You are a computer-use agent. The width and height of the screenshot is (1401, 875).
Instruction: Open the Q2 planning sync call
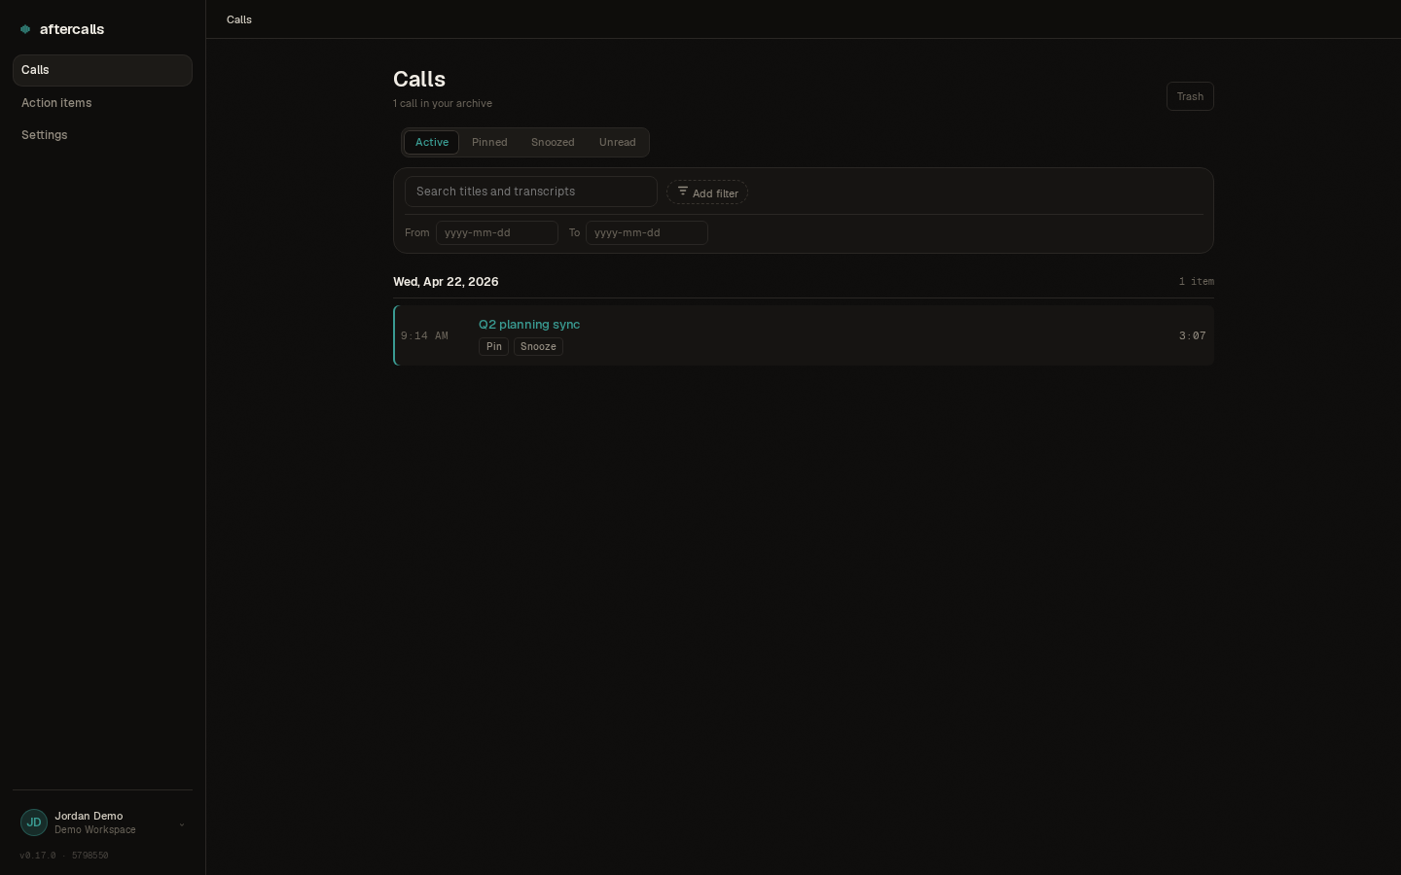tap(529, 325)
